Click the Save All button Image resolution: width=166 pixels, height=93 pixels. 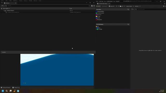112,6
